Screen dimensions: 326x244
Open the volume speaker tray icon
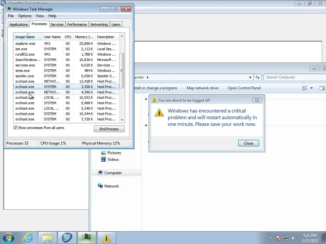pyautogui.click(x=294, y=238)
